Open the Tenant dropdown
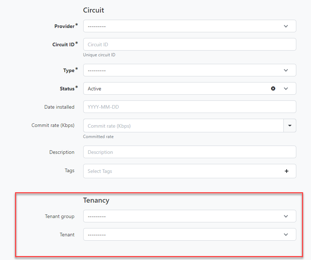The image size is (311, 260). 190,234
